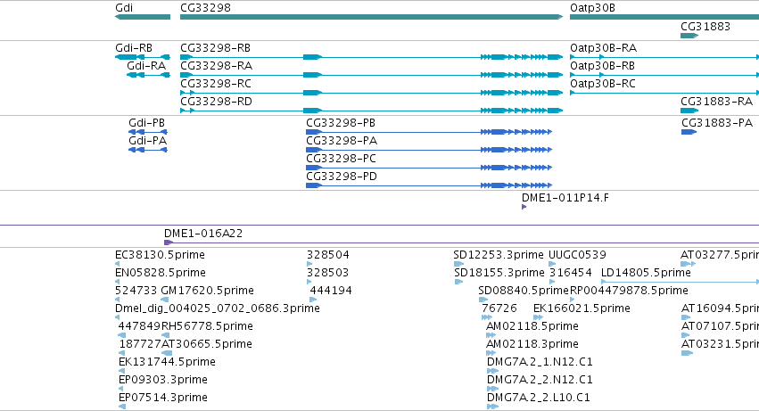
Task: Select the Gdi-PB protein label
Action: 146,123
